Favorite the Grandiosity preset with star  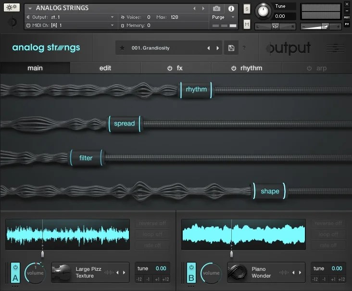122,48
